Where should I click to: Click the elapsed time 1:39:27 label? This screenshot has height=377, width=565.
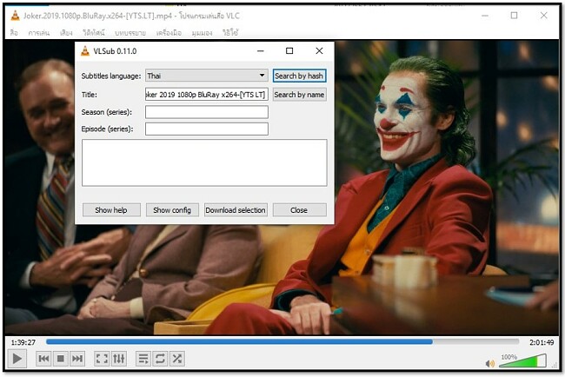click(x=23, y=342)
